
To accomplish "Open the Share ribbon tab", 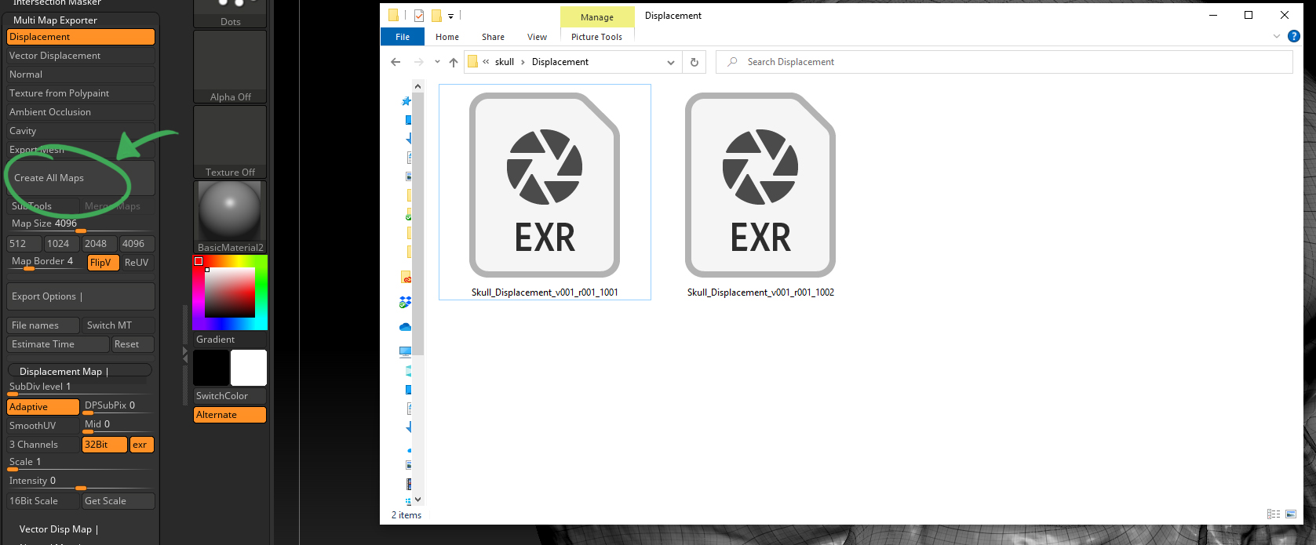I will tap(493, 37).
